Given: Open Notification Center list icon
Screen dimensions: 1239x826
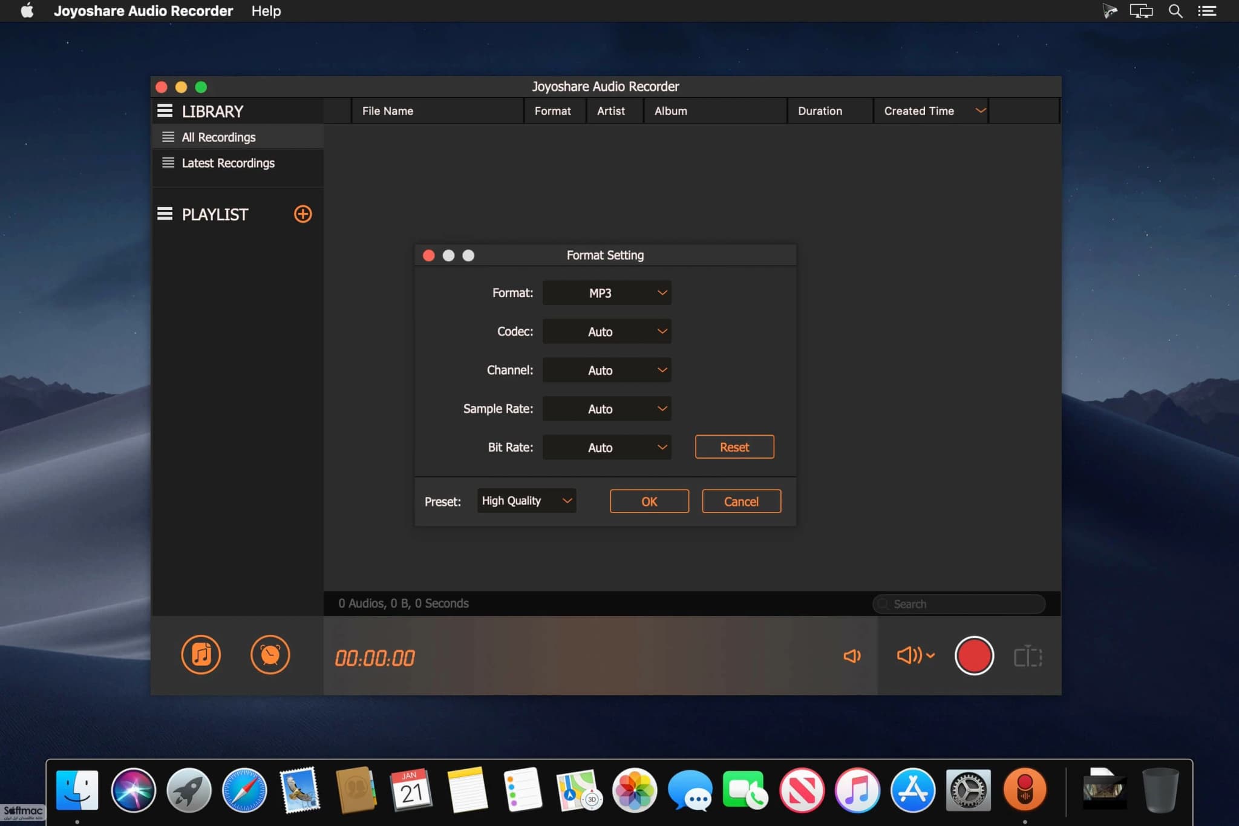Looking at the screenshot, I should tap(1208, 11).
